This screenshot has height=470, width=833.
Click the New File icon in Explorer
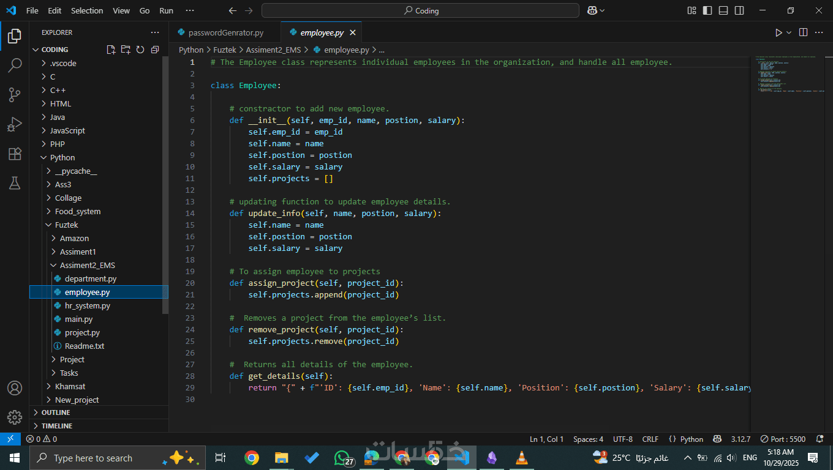(111, 50)
